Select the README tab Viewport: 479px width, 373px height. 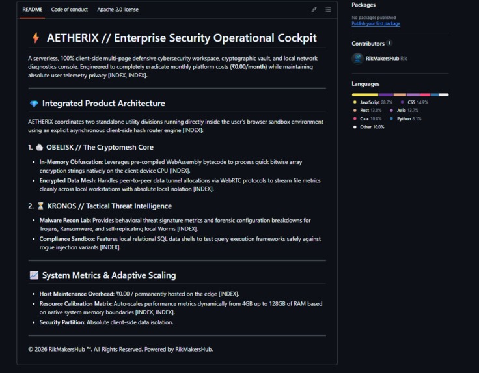[33, 10]
